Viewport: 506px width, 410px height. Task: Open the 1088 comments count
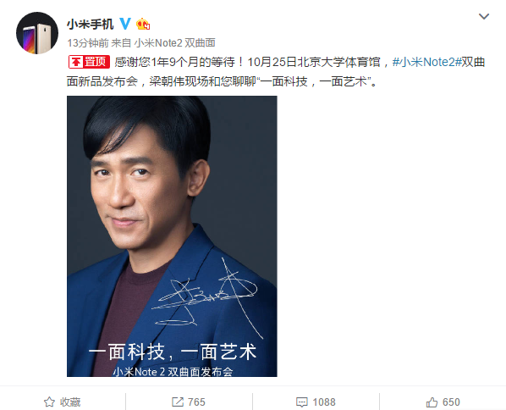click(x=324, y=402)
